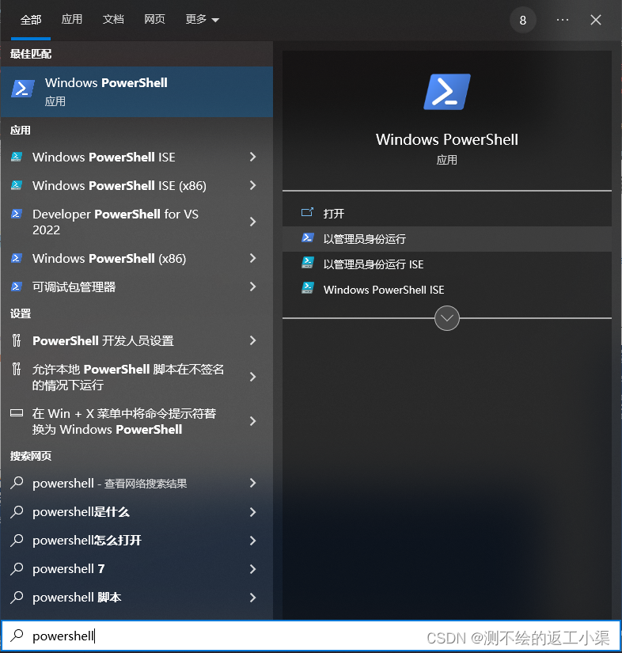
Task: Click the Windows PowerShell ISE (x86) icon
Action: [17, 185]
